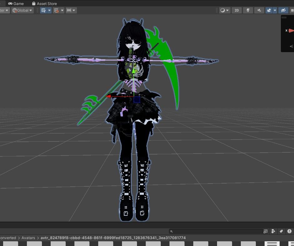Open the draw mode shading dropdown

click(x=225, y=10)
